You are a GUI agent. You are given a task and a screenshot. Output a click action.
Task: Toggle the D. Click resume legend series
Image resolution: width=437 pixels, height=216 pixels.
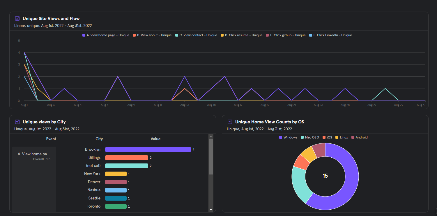[242, 35]
